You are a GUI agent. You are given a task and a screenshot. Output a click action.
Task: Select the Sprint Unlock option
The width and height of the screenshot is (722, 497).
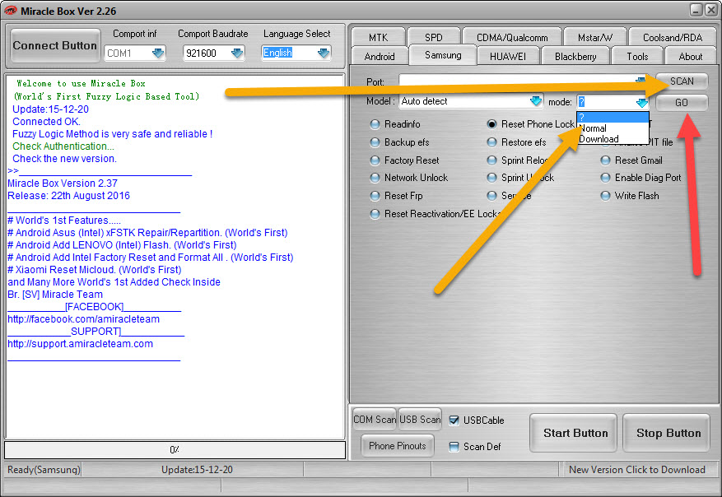(491, 178)
